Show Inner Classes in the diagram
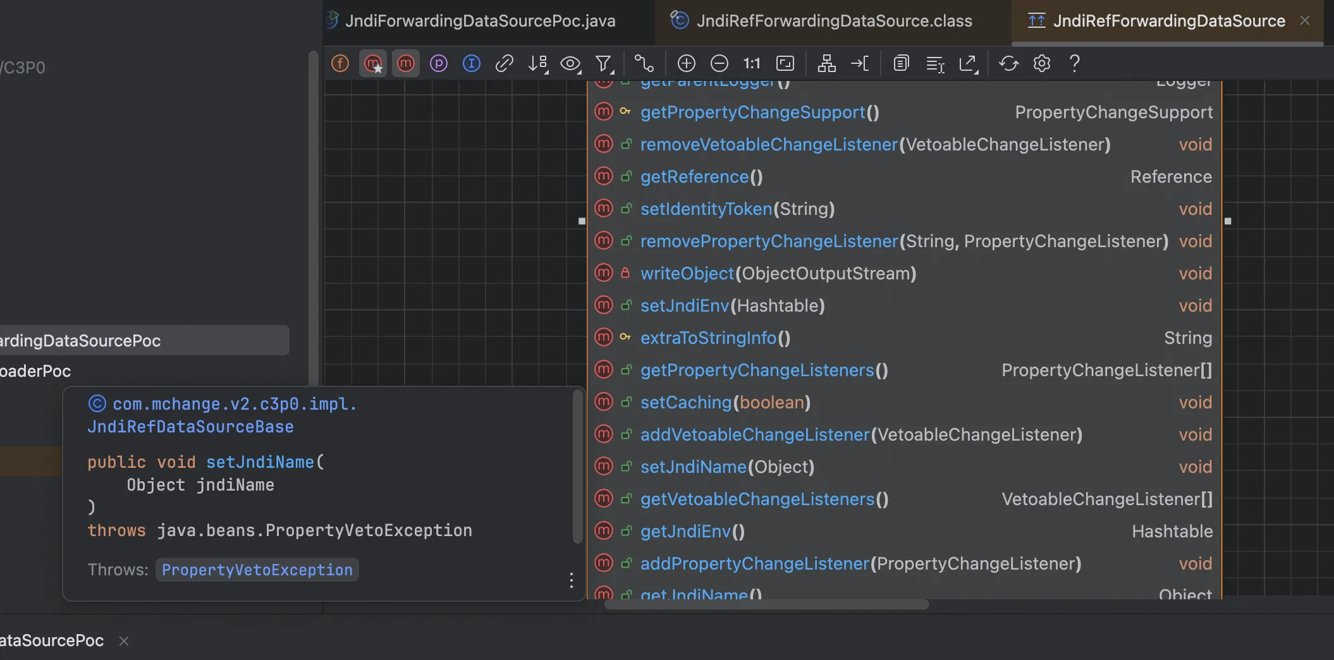Image resolution: width=1334 pixels, height=660 pixels. point(472,63)
